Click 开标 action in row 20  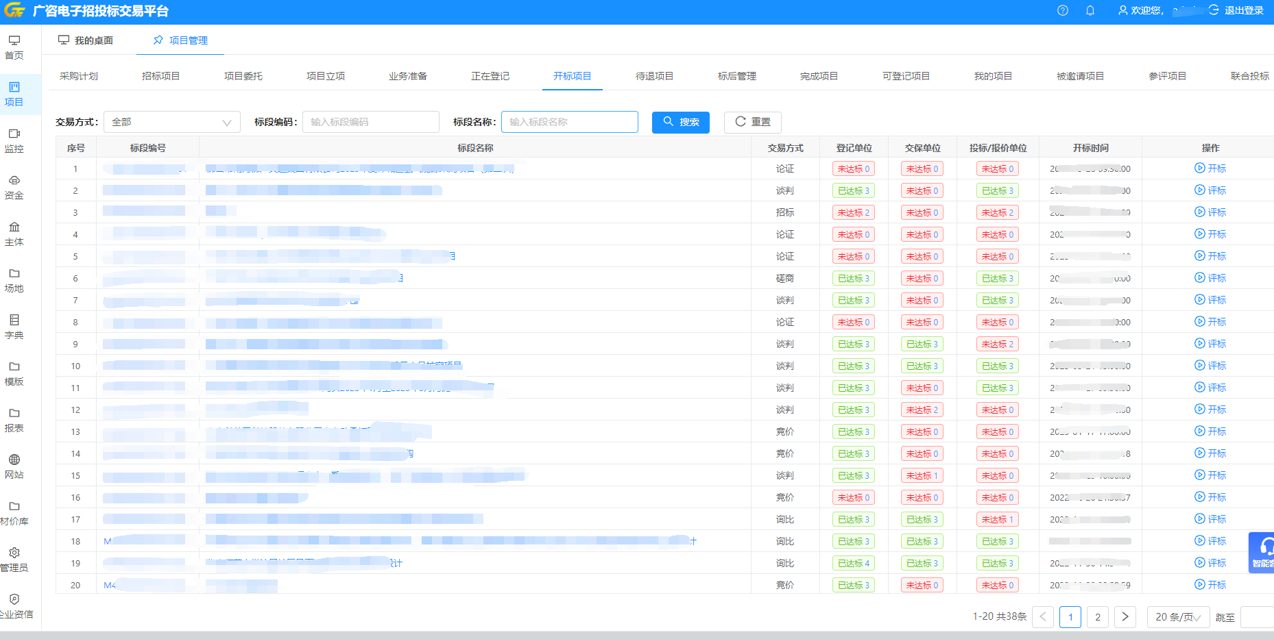[x=1210, y=585]
